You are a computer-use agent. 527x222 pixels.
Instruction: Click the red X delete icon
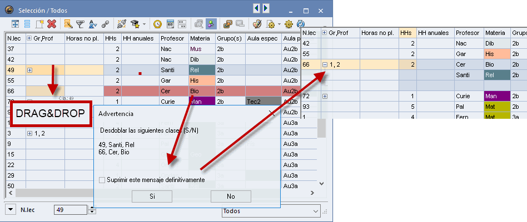[52, 24]
